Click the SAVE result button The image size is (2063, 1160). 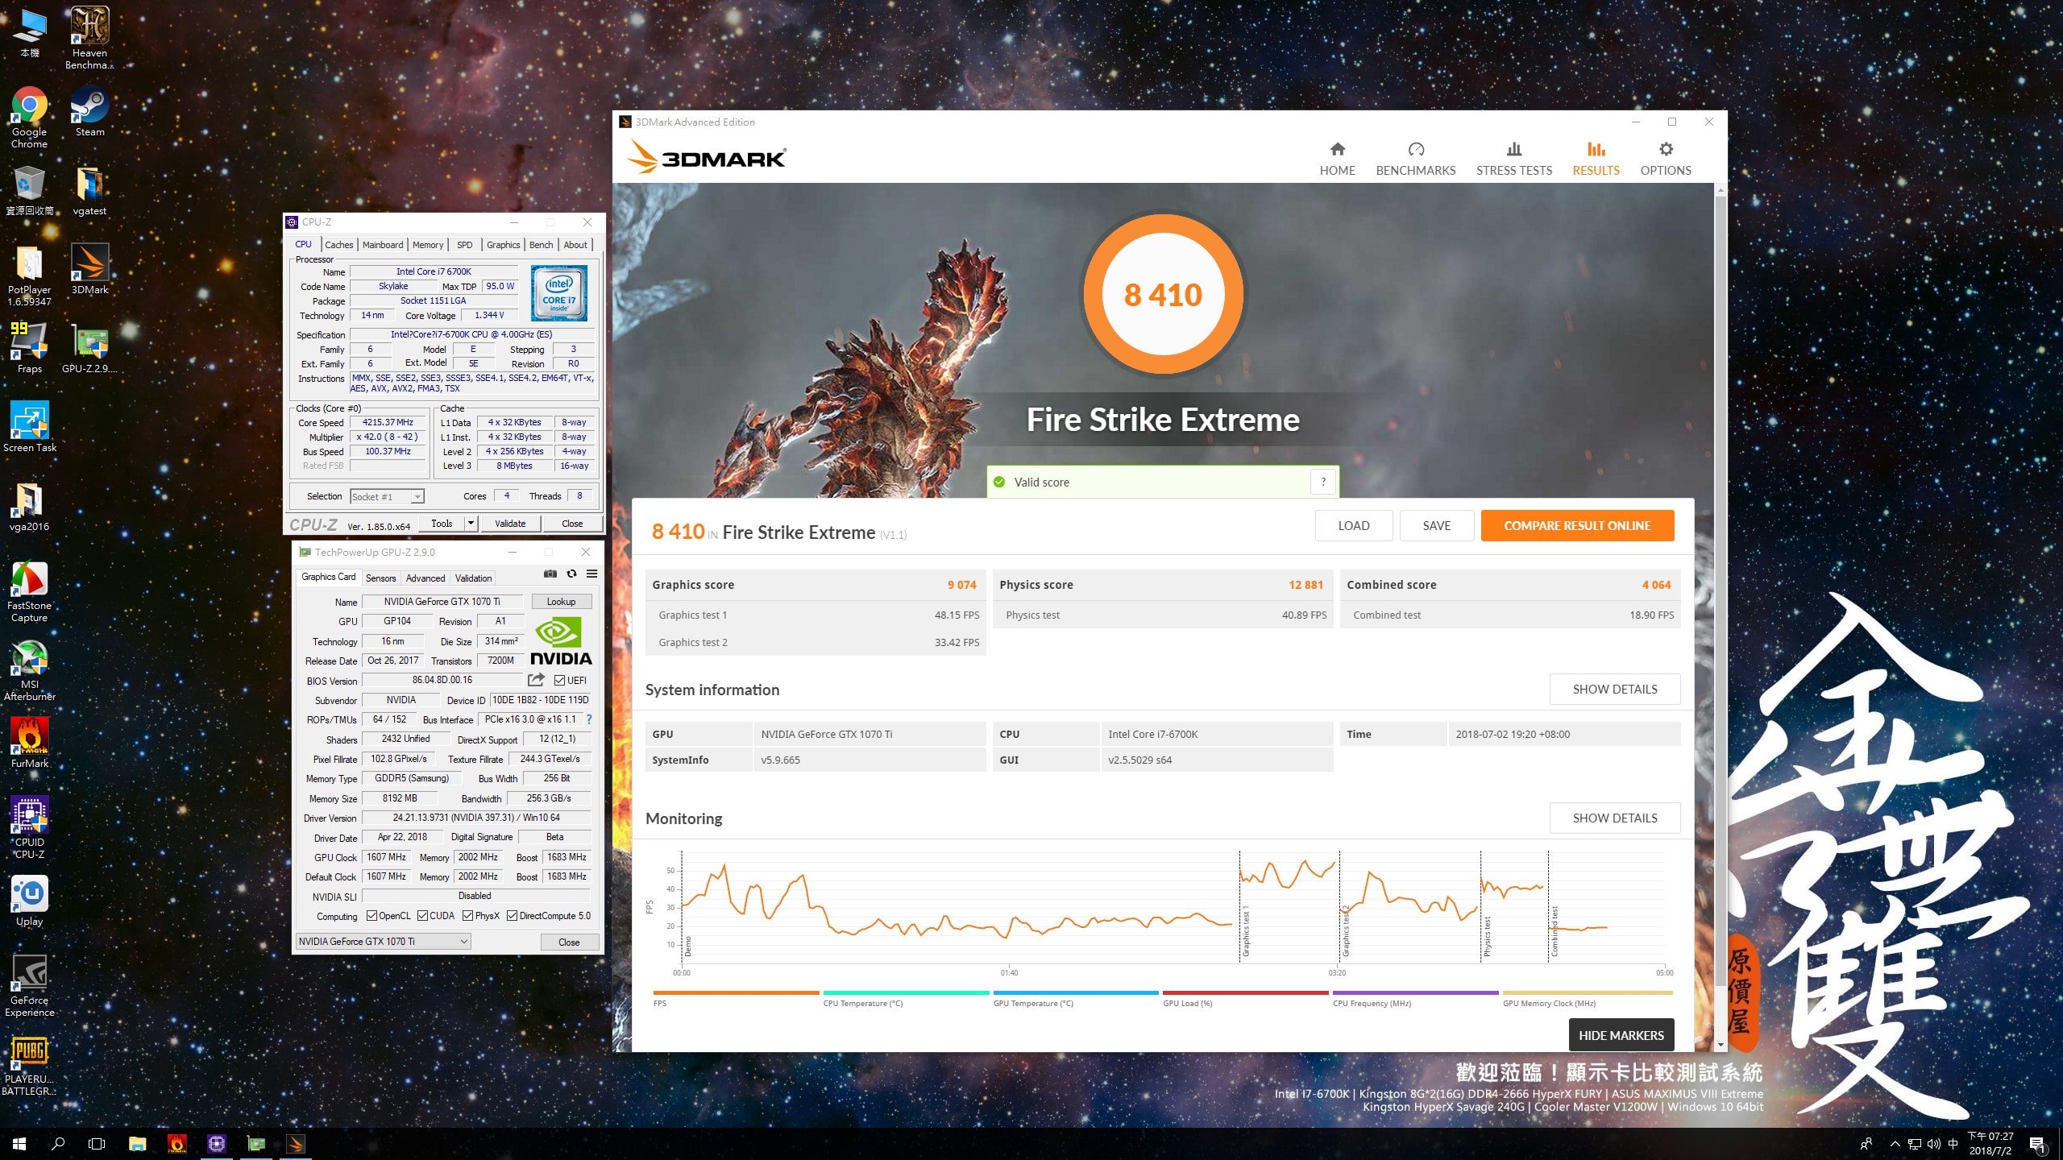(x=1436, y=525)
